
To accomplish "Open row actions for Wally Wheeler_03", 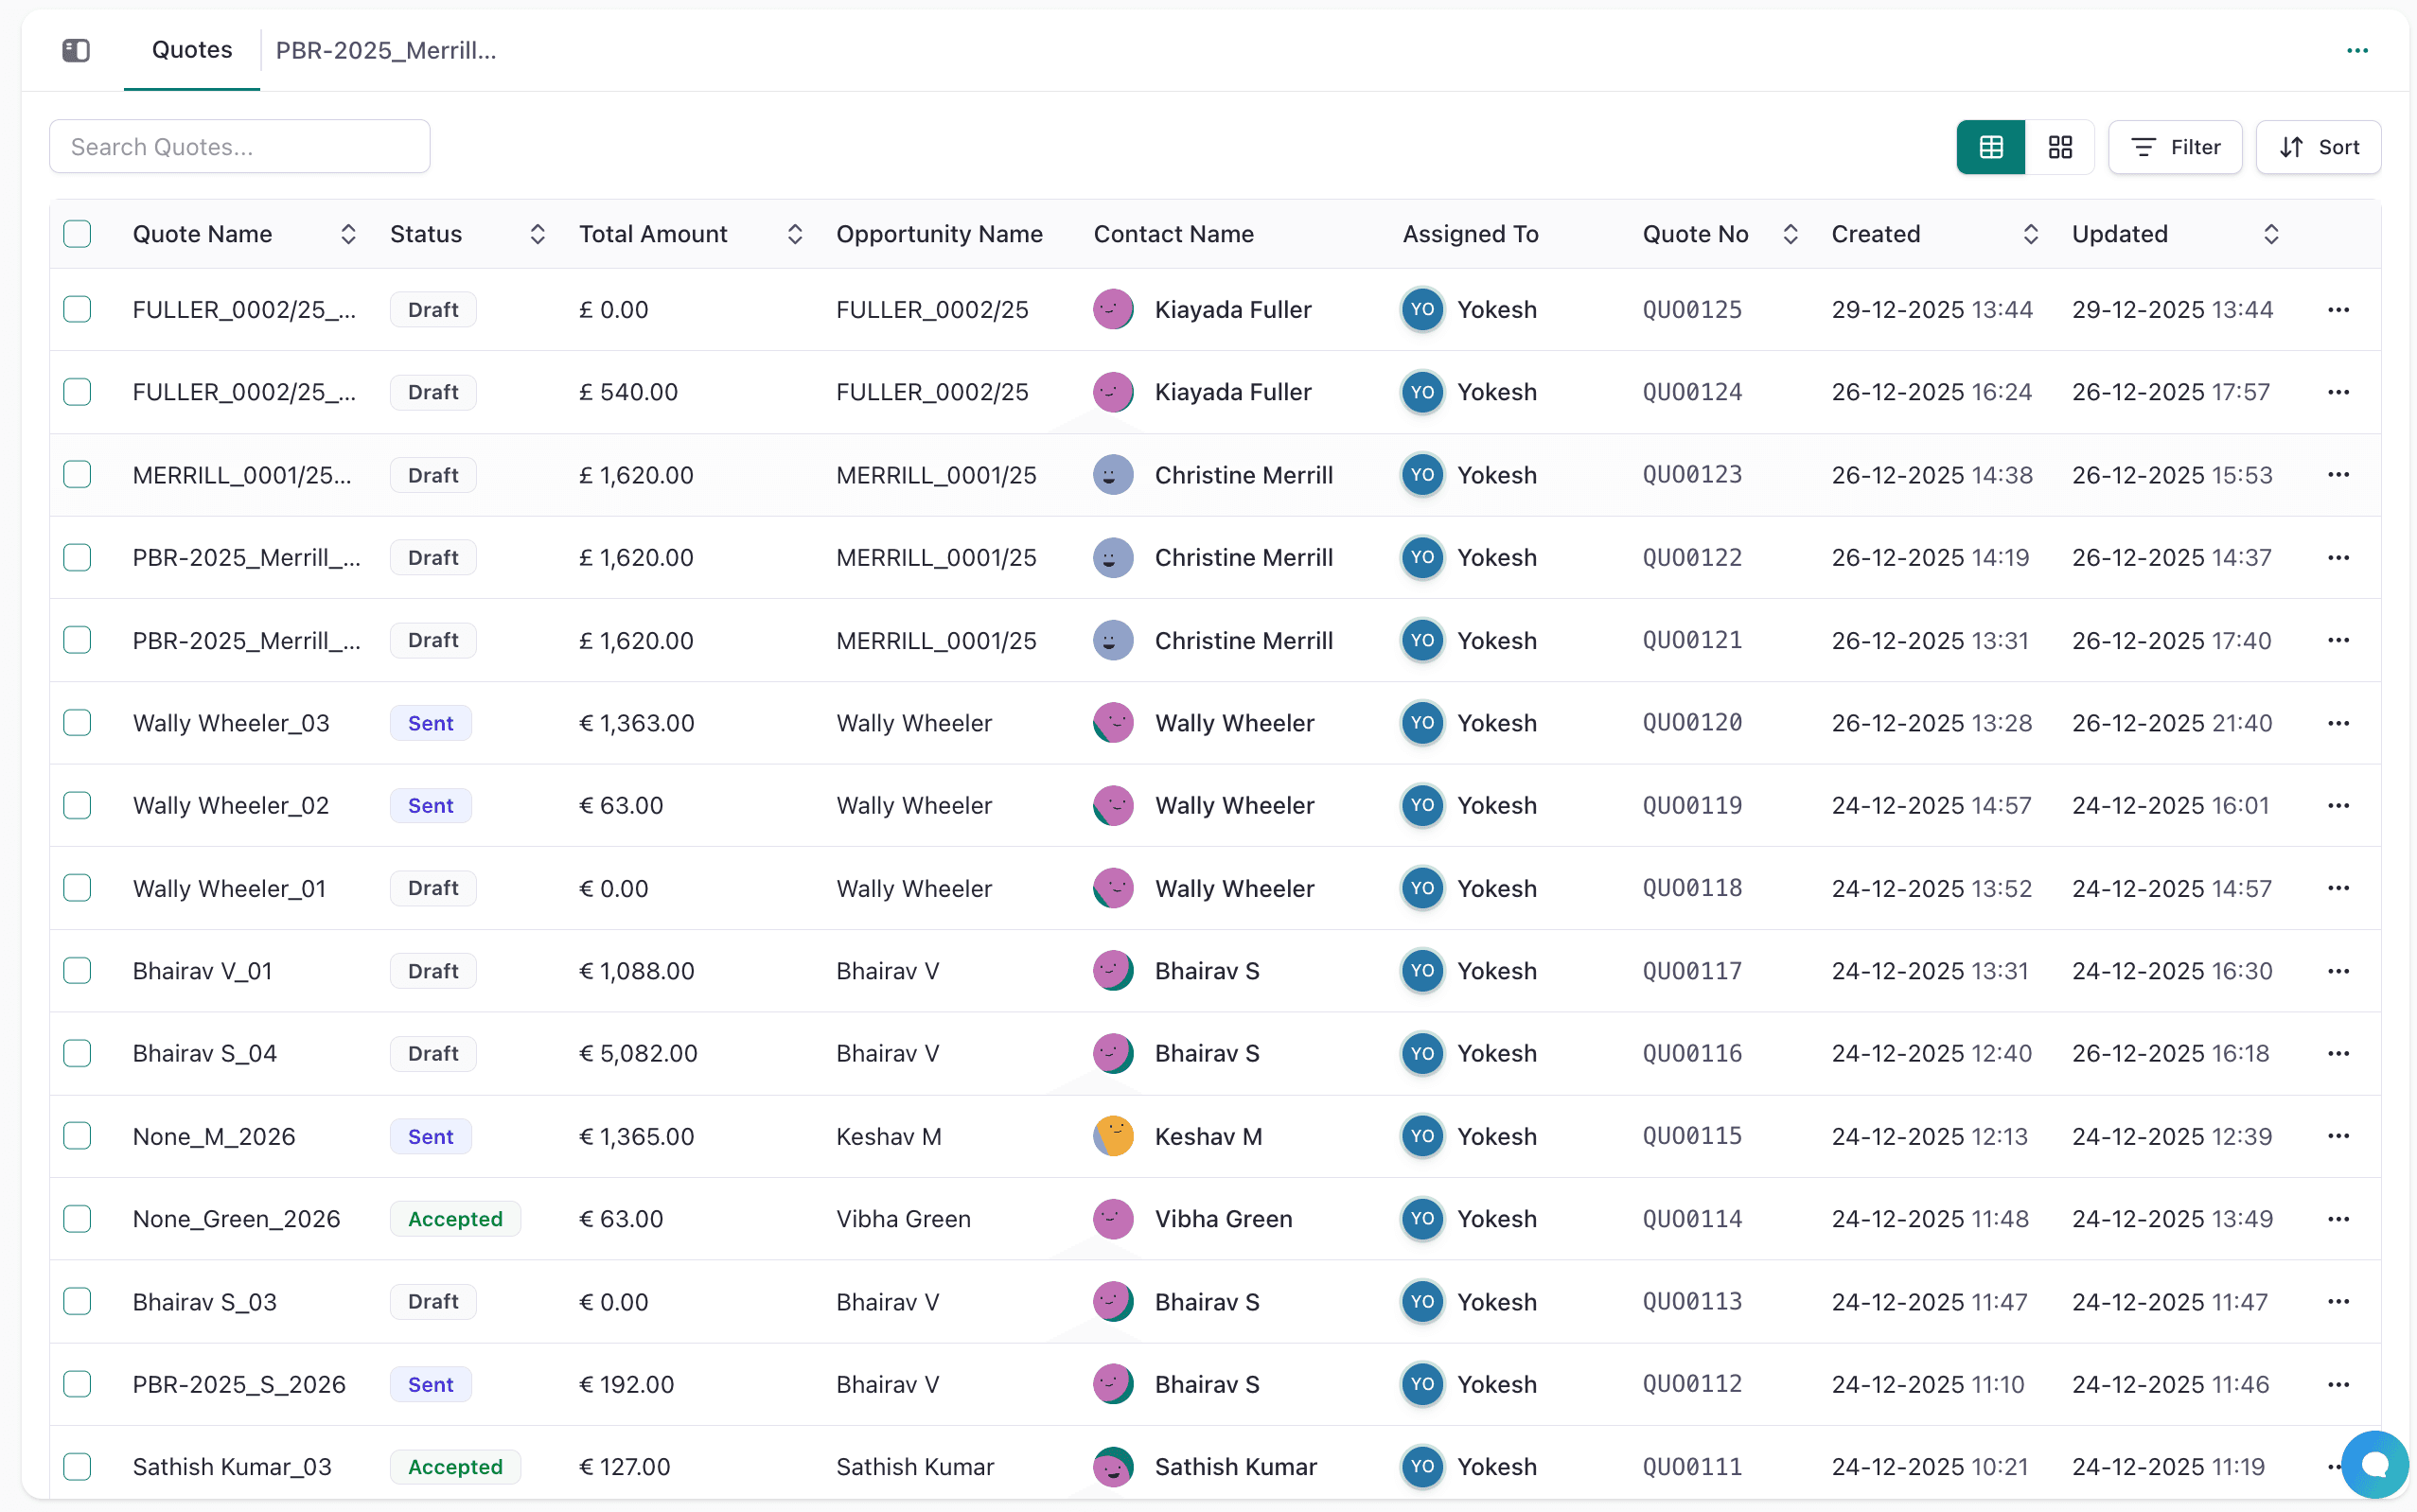I will tap(2338, 723).
